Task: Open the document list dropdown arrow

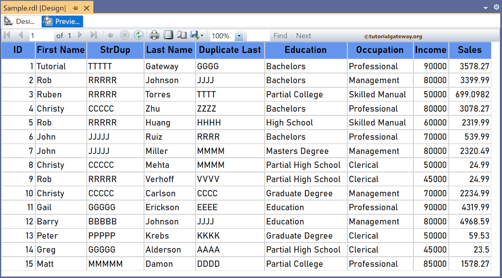Action: coord(485,8)
